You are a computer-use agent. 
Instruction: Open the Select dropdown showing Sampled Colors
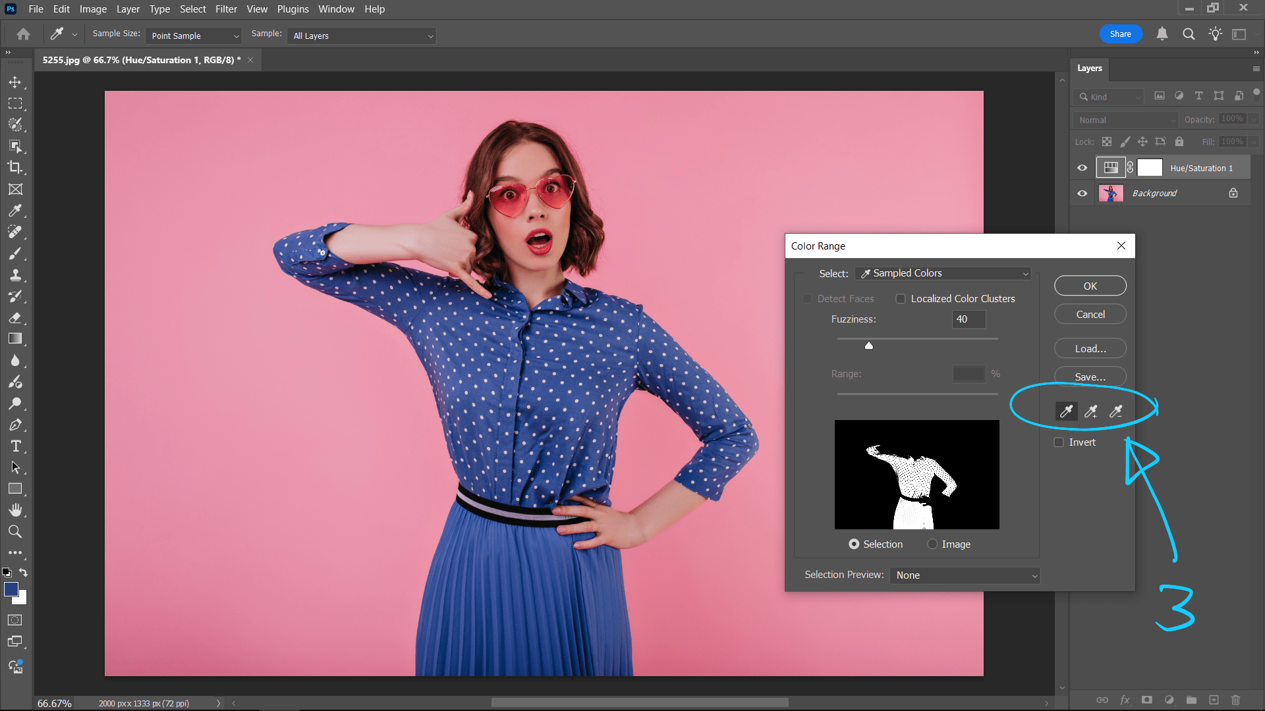[943, 273]
